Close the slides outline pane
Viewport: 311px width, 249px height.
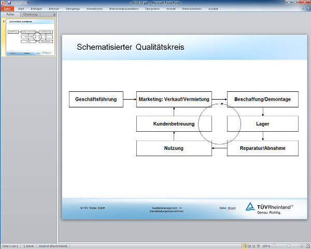54,15
